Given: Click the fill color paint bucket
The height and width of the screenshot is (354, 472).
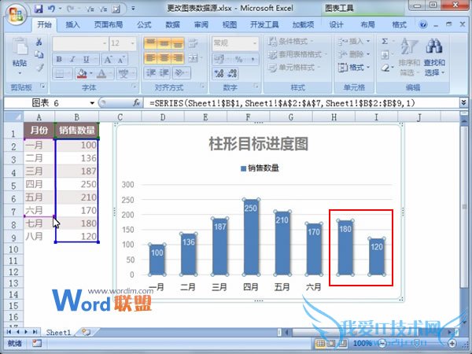Looking at the screenshot, I should coord(82,73).
